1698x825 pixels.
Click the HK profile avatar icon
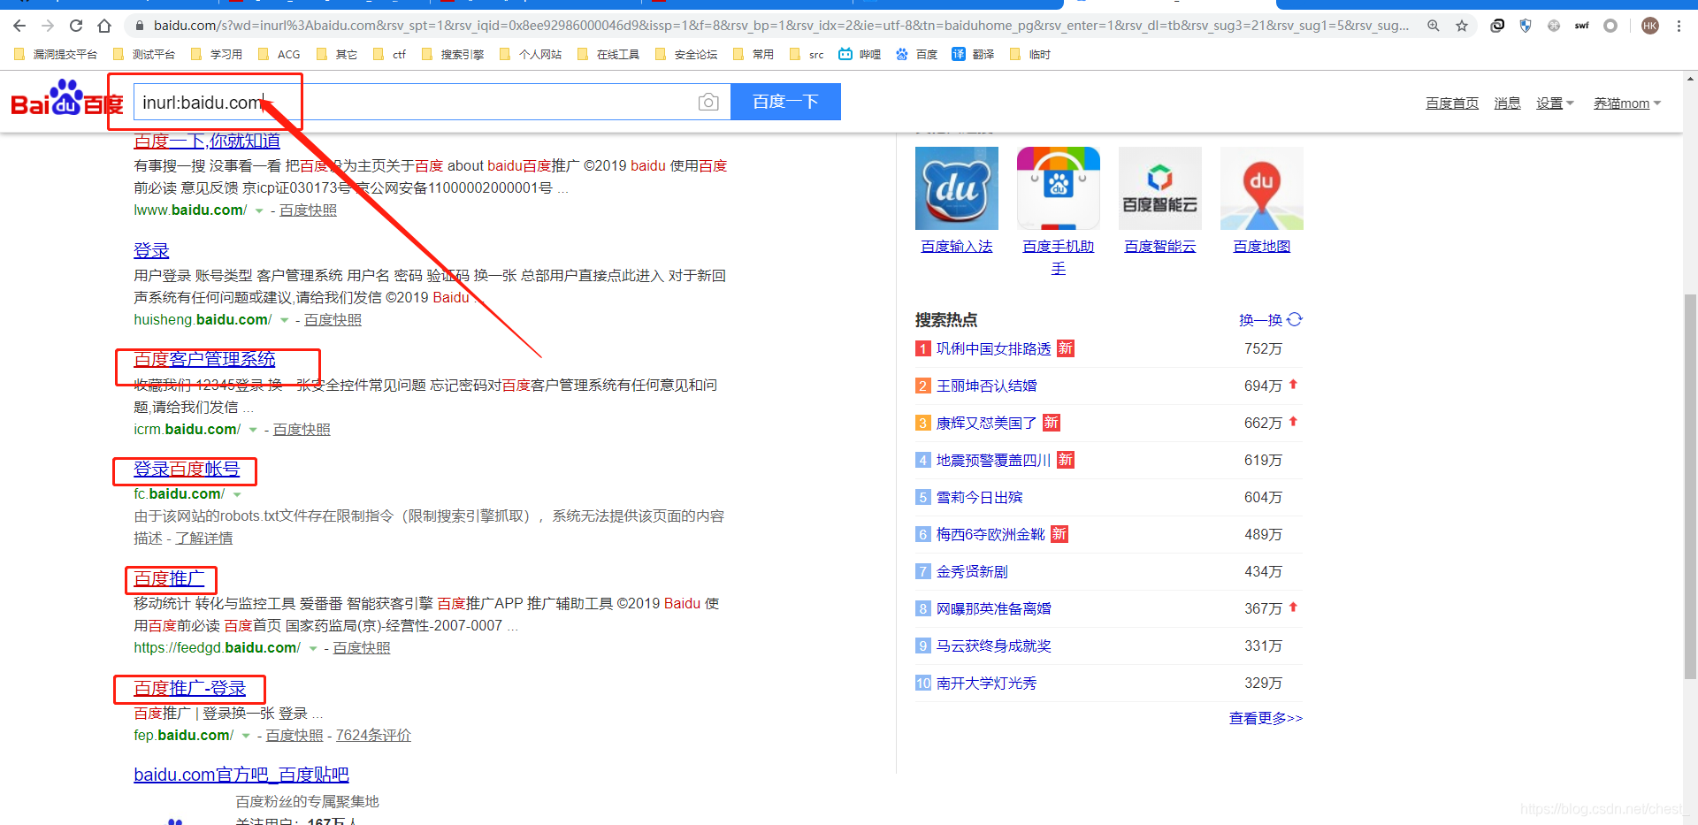click(x=1649, y=26)
